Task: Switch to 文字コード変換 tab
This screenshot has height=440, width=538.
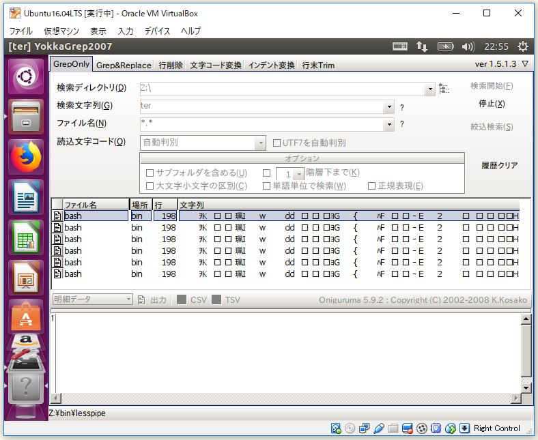Action: [x=216, y=65]
